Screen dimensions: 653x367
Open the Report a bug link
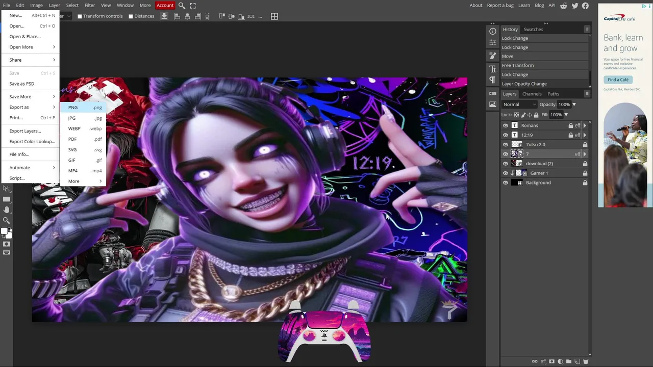point(500,5)
